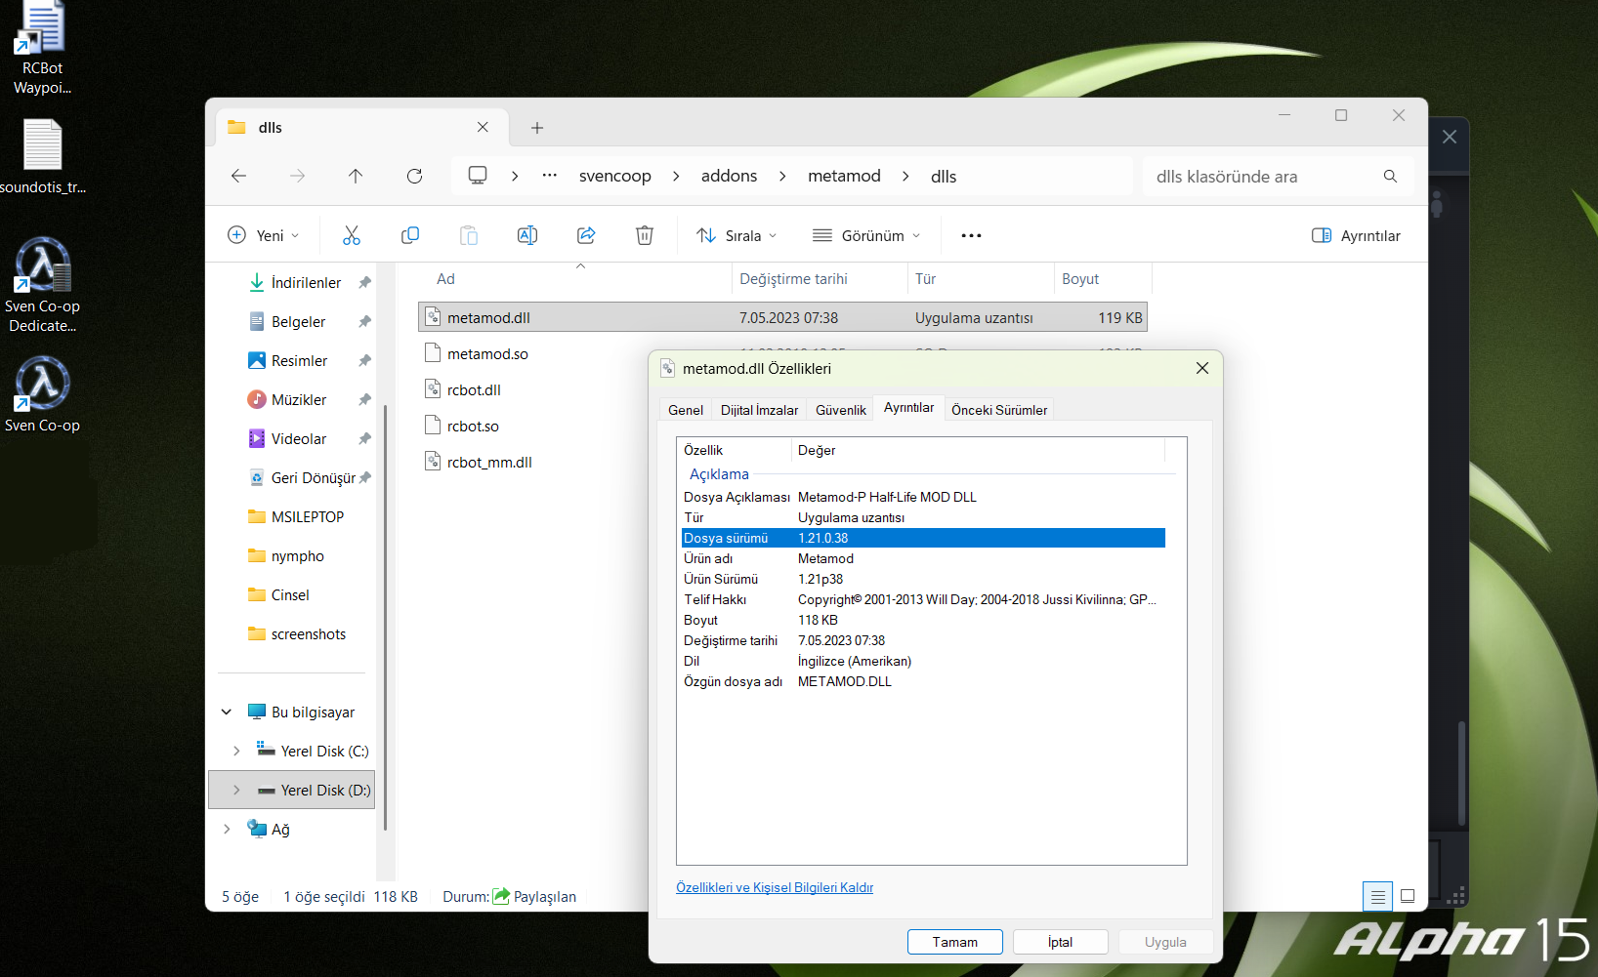Screen dimensions: 1598x977
Task: Go back with the left arrow
Action: click(238, 176)
